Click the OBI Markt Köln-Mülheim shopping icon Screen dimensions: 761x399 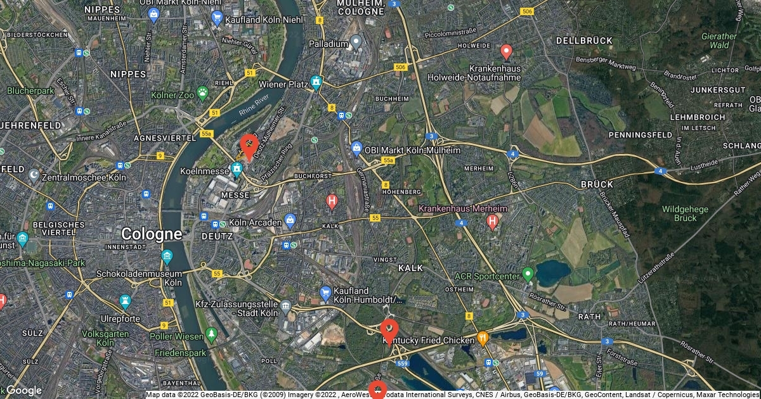356,149
